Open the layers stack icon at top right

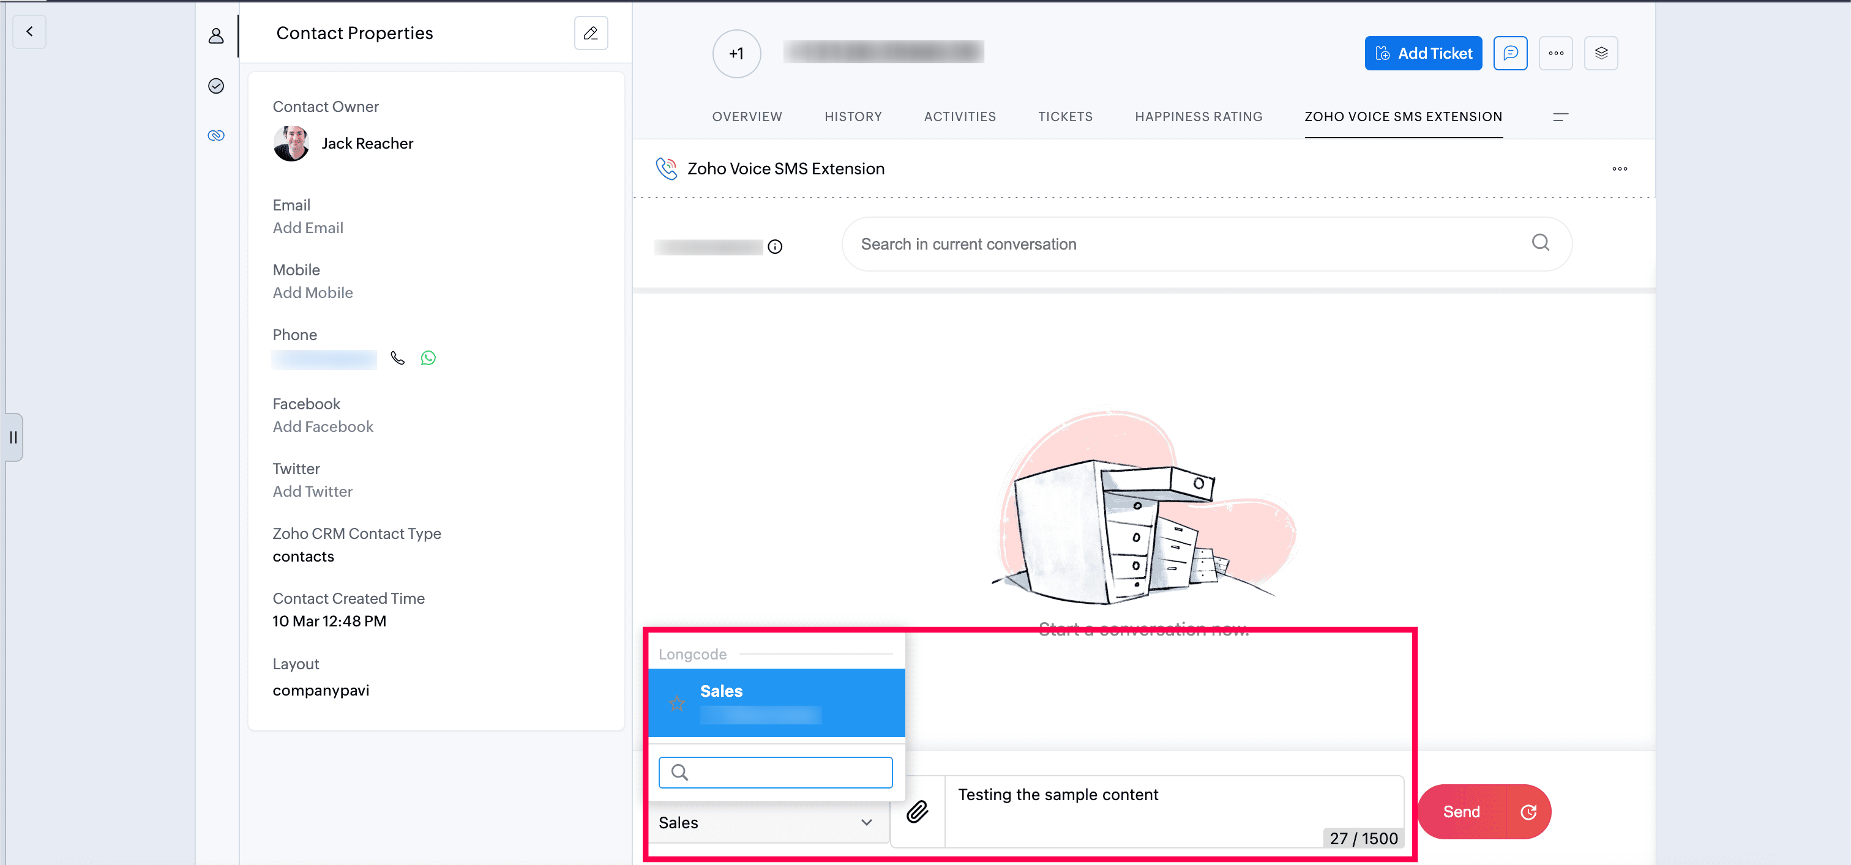click(1600, 53)
